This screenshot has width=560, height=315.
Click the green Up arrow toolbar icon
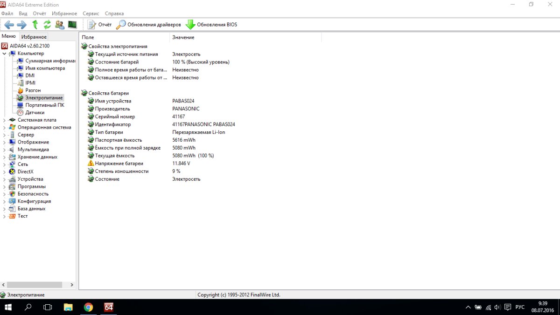click(x=35, y=25)
